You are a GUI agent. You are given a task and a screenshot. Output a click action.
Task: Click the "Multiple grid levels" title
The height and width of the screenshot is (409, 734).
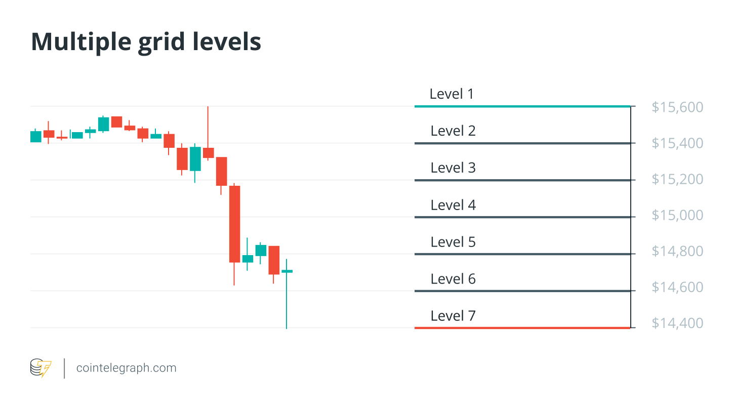click(146, 42)
